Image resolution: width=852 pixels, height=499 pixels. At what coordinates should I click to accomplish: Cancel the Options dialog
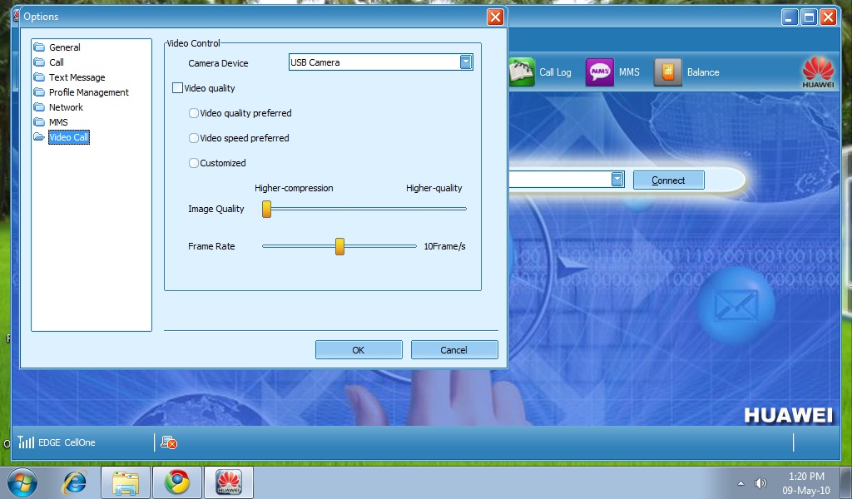[454, 350]
